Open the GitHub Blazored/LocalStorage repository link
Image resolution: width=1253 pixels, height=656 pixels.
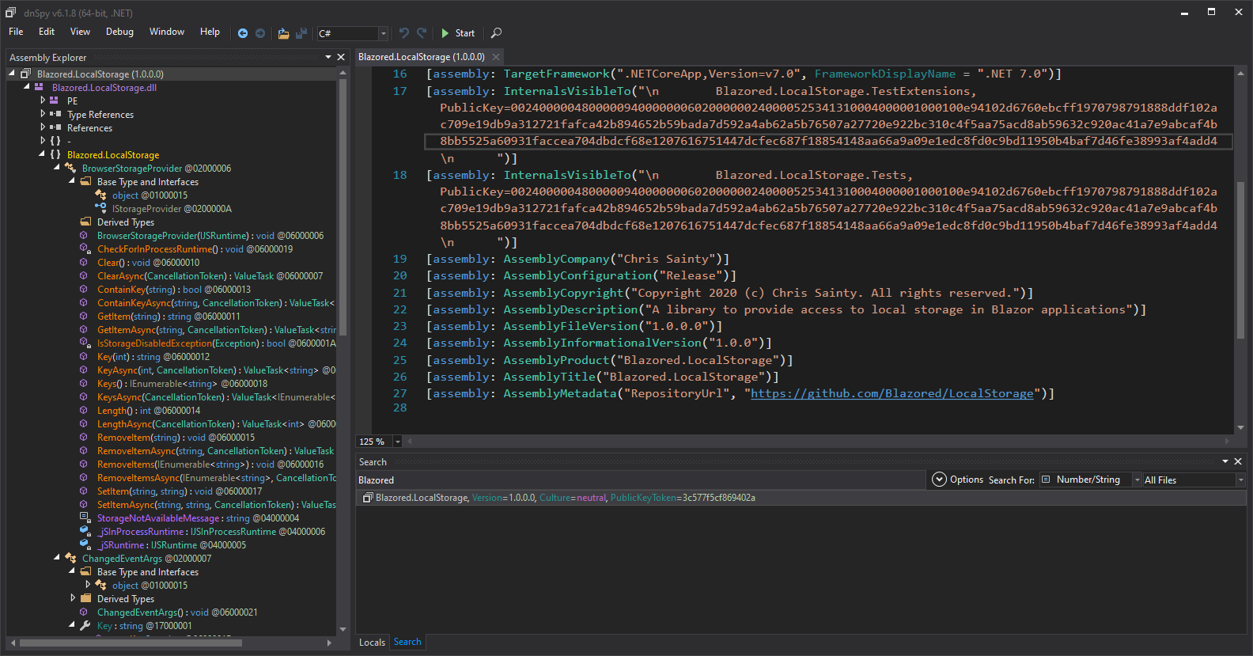click(x=891, y=393)
